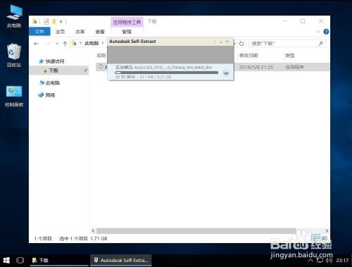The height and width of the screenshot is (267, 352).
Task: Open the 控制面板 desktop icon
Action: [x=14, y=96]
